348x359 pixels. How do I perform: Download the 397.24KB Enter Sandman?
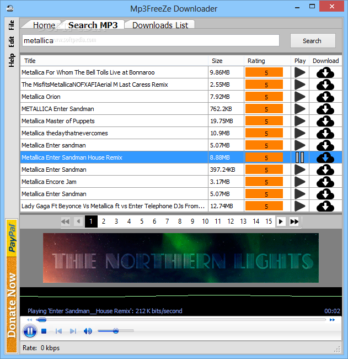[325, 170]
